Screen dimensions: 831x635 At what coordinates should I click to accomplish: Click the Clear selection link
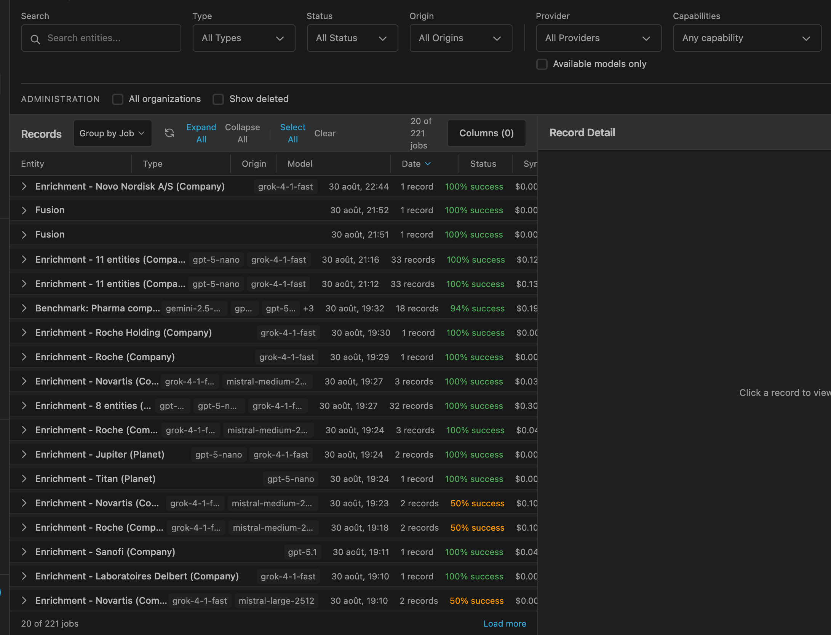pyautogui.click(x=325, y=133)
